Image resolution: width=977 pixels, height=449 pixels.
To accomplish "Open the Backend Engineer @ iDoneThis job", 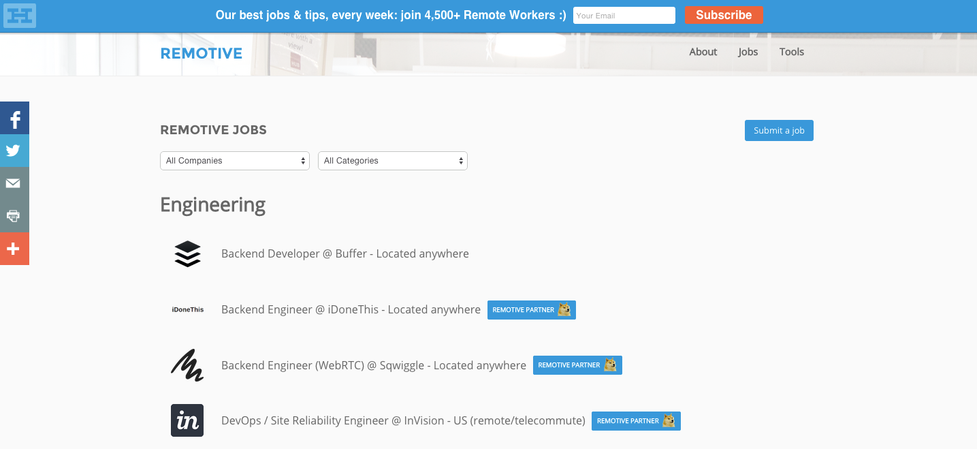I will click(x=351, y=309).
